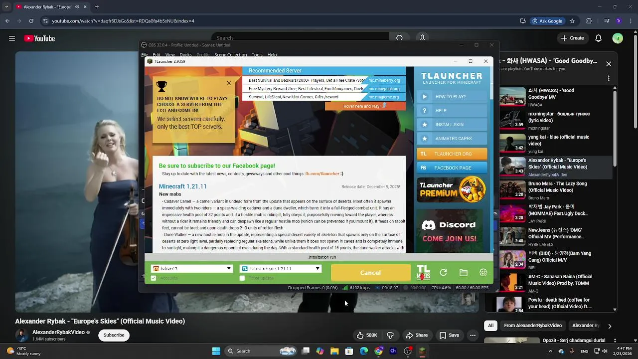
Task: Click the Share button under the video
Action: click(417, 335)
